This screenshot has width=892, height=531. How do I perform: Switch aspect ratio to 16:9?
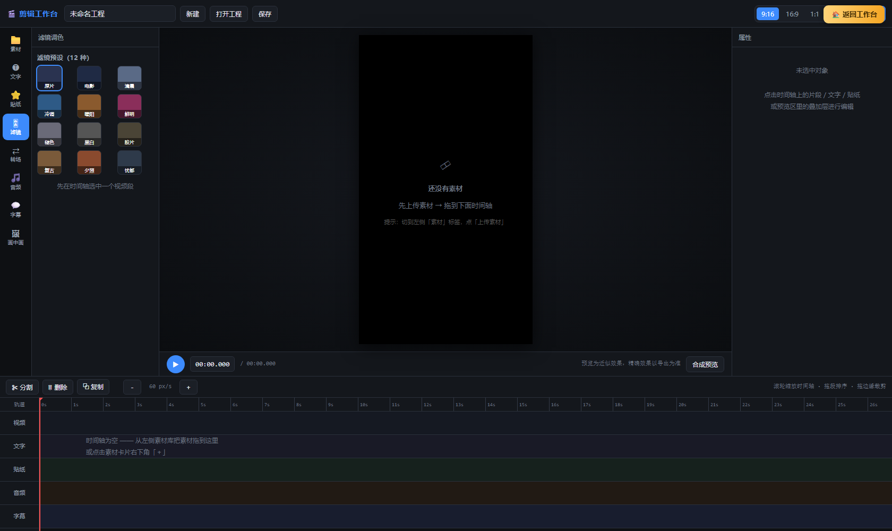pos(792,14)
